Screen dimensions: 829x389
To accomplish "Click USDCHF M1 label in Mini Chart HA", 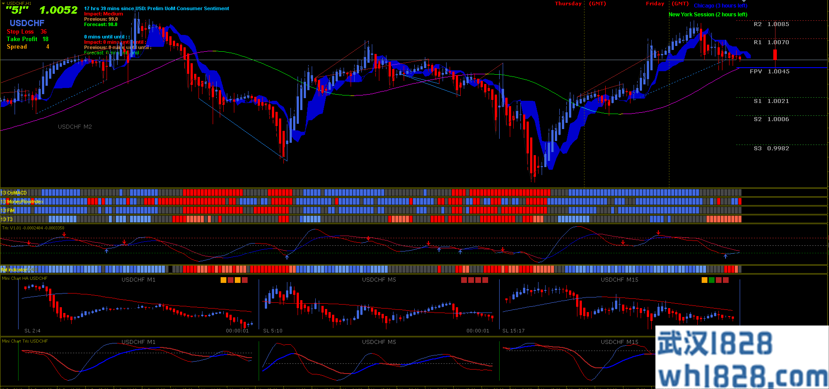I will 138,280.
